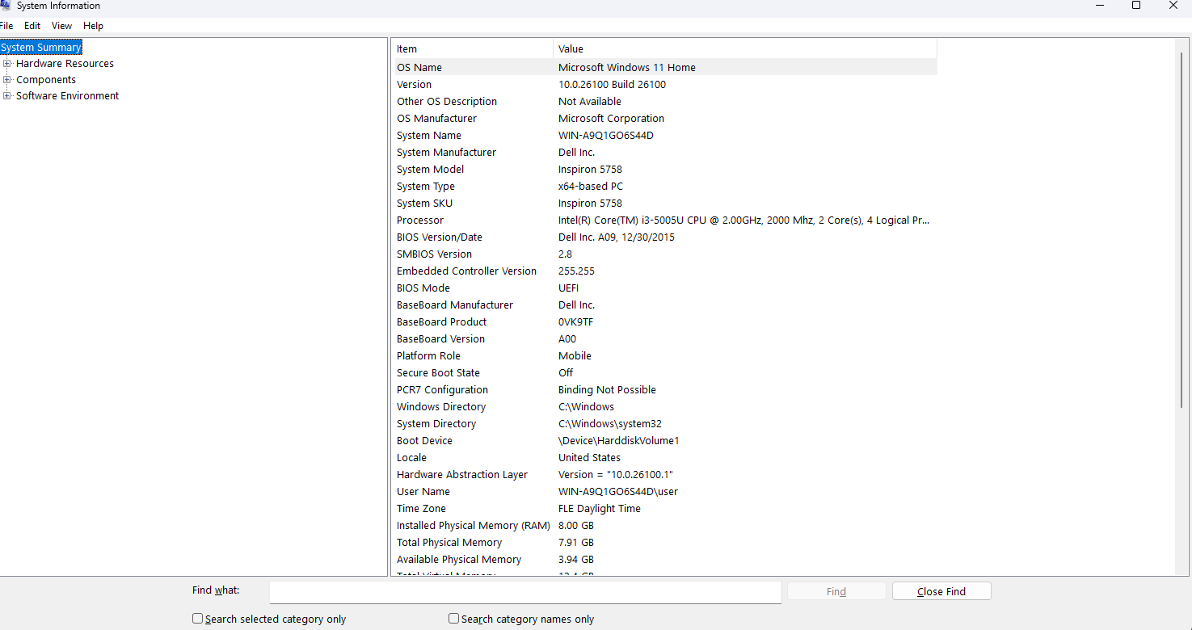Image resolution: width=1192 pixels, height=630 pixels.
Task: Open the View menu
Action: [x=62, y=26]
